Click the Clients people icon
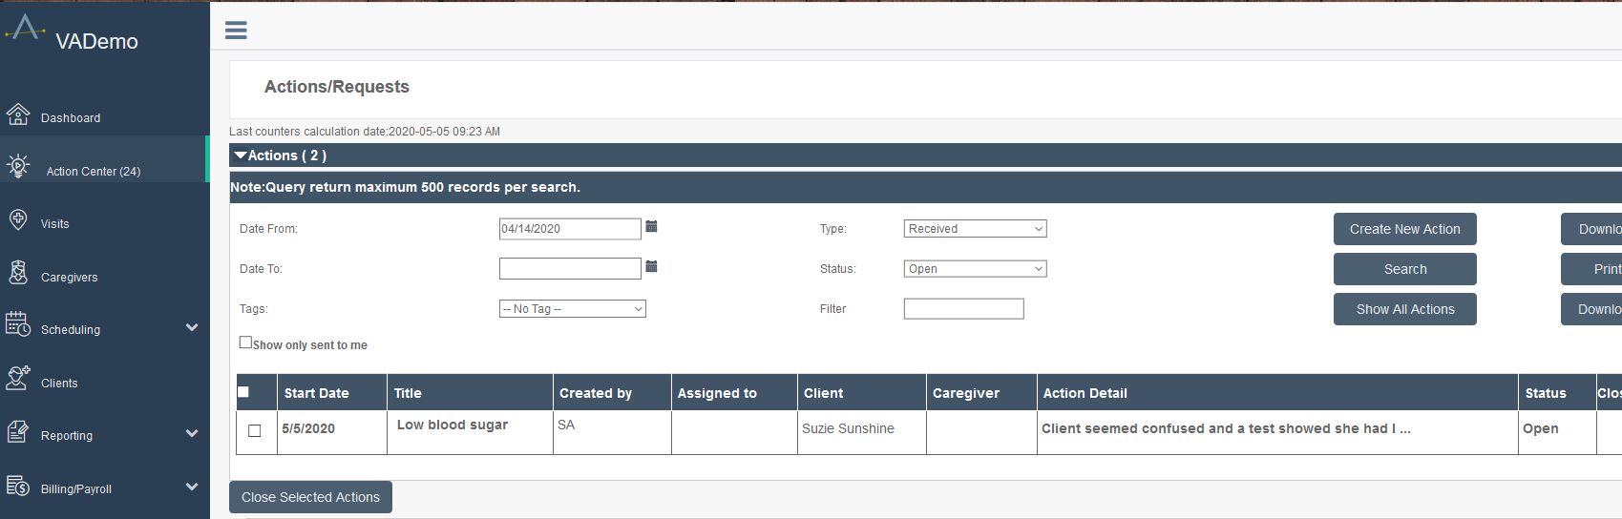The height and width of the screenshot is (519, 1622). [18, 378]
